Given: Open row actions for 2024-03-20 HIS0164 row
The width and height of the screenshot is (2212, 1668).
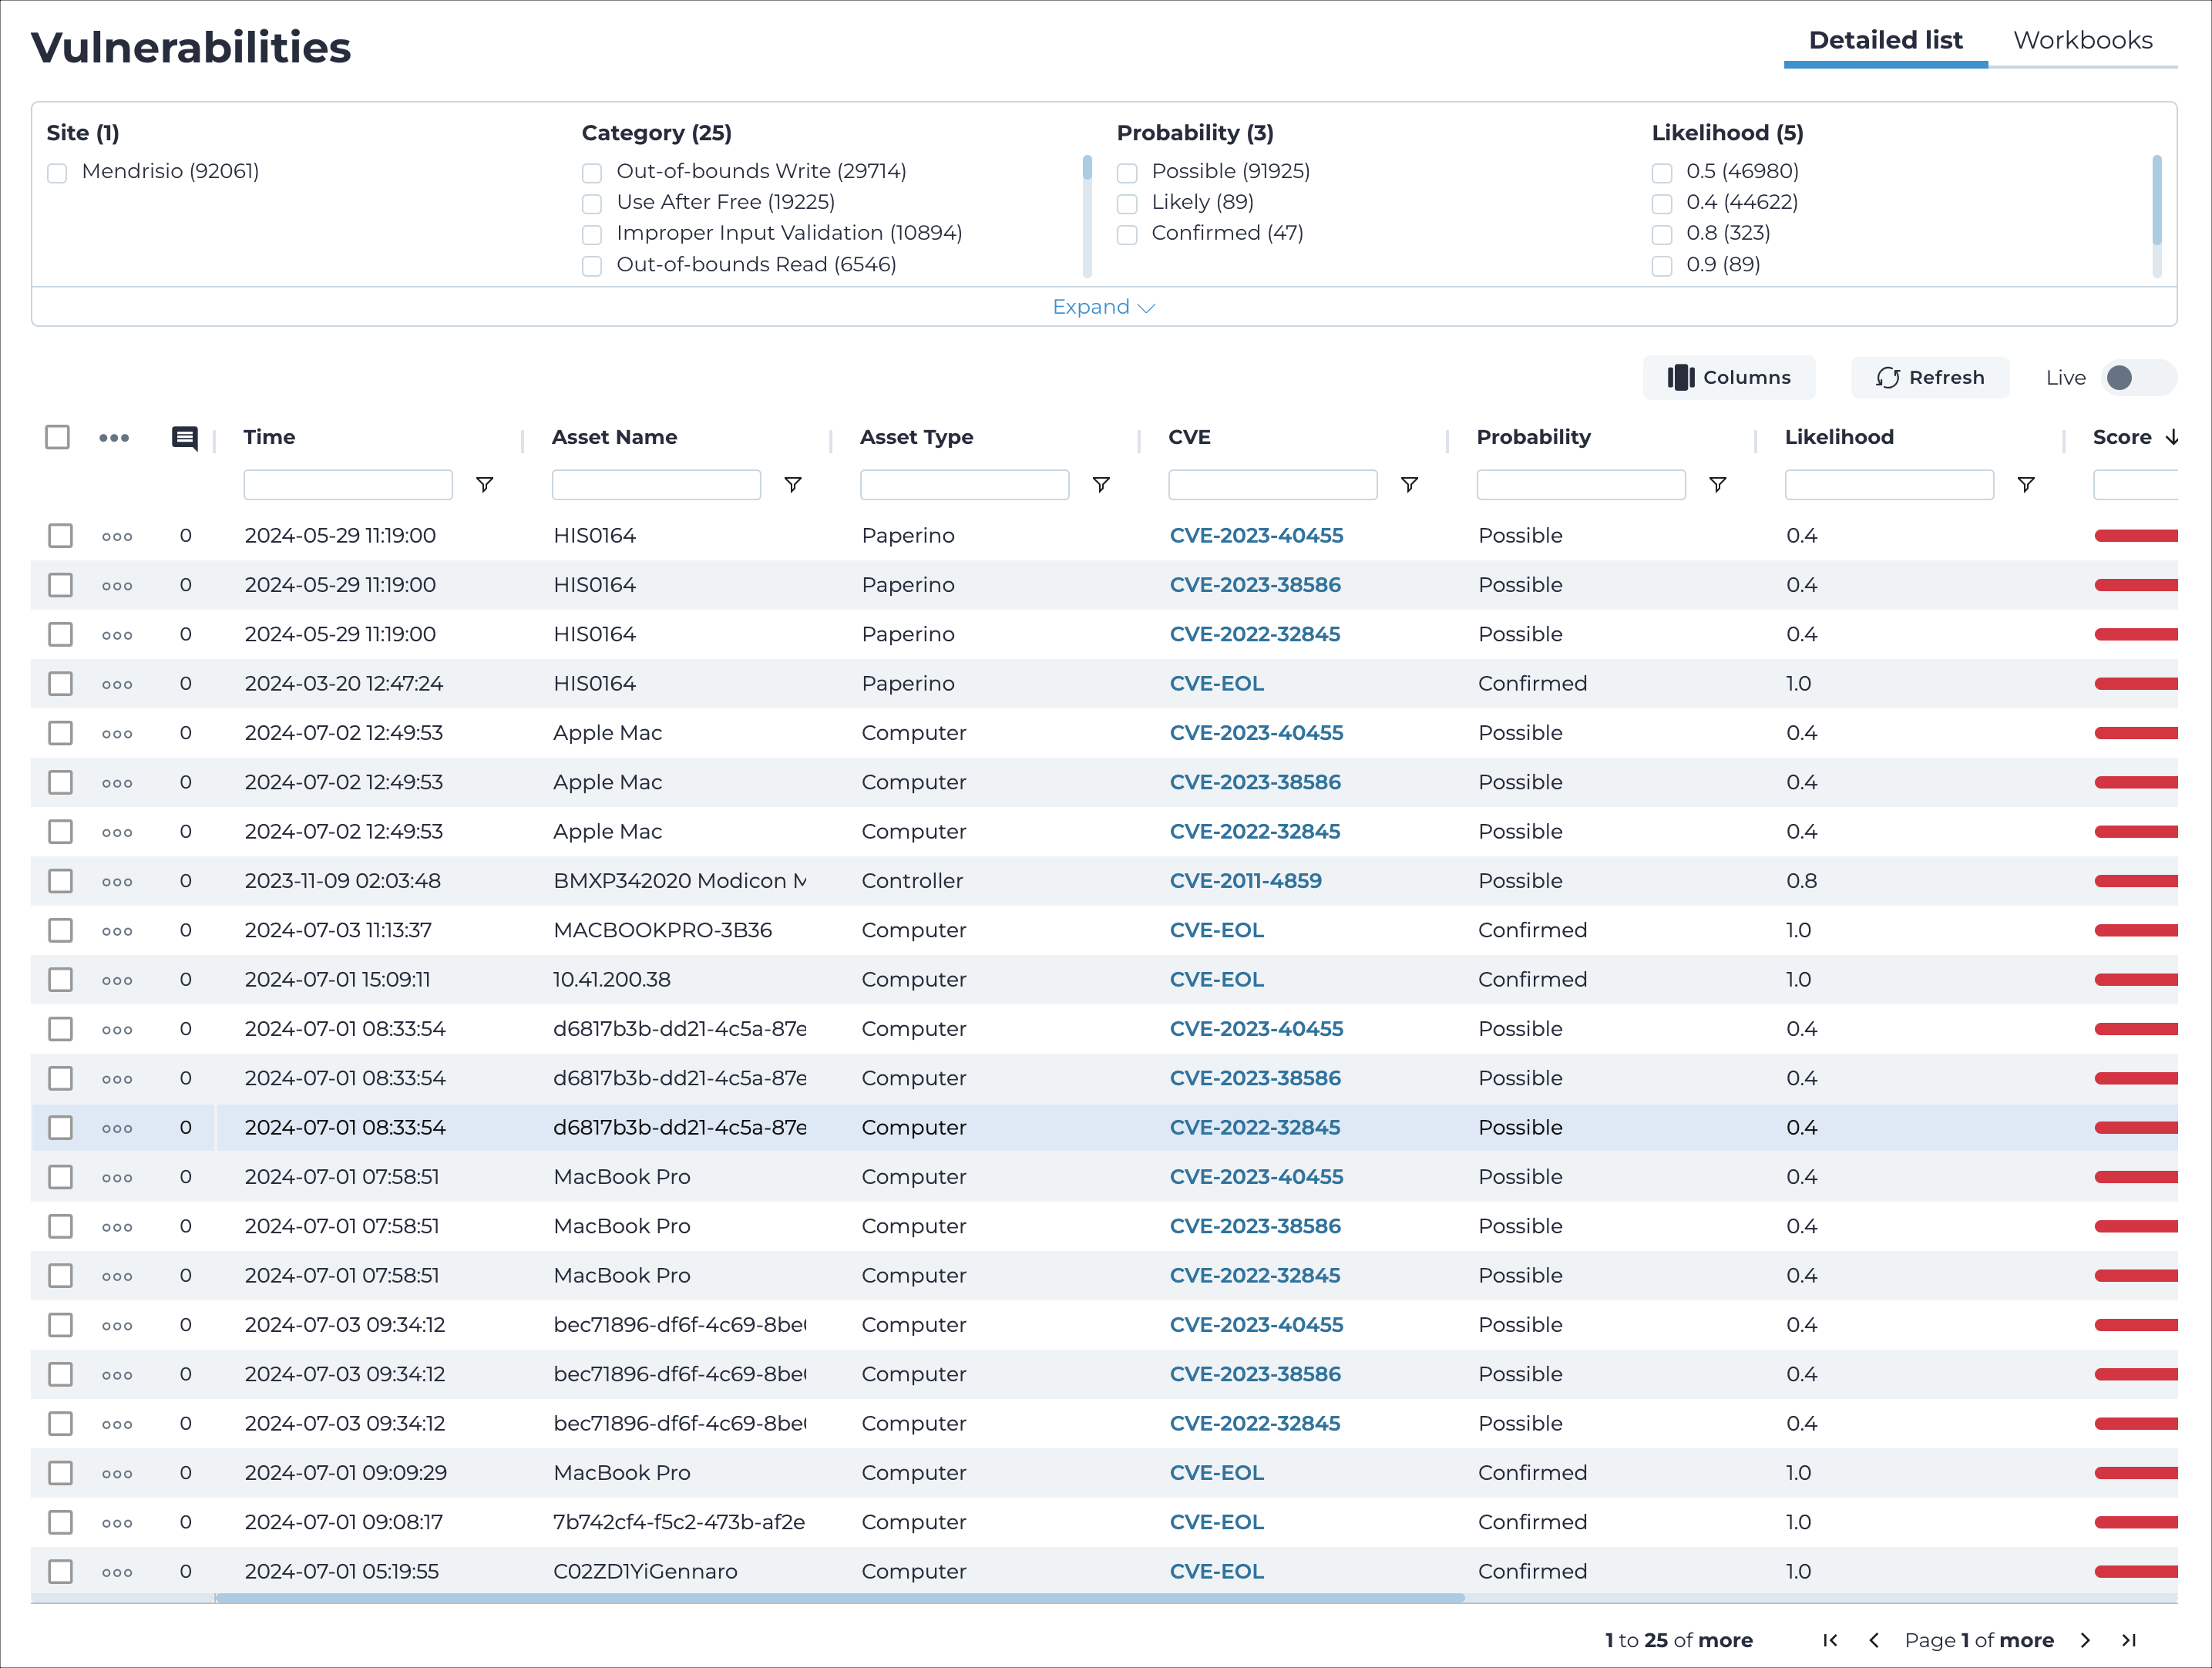Looking at the screenshot, I should 117,684.
